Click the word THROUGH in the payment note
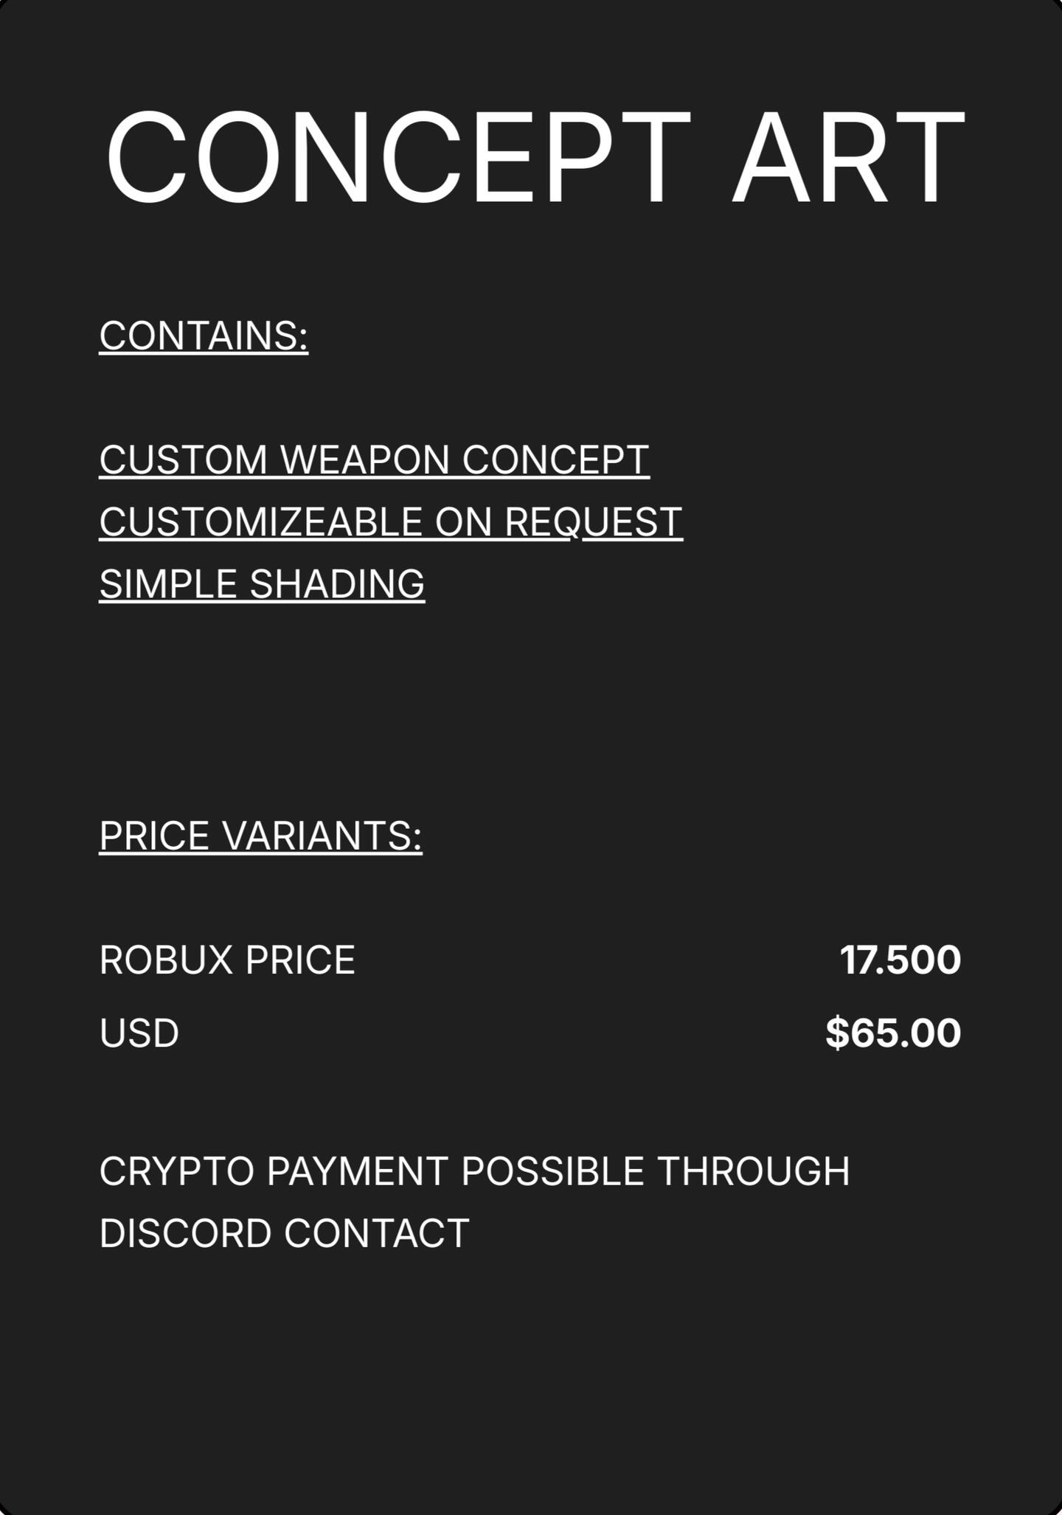The height and width of the screenshot is (1515, 1062). coord(753,1171)
